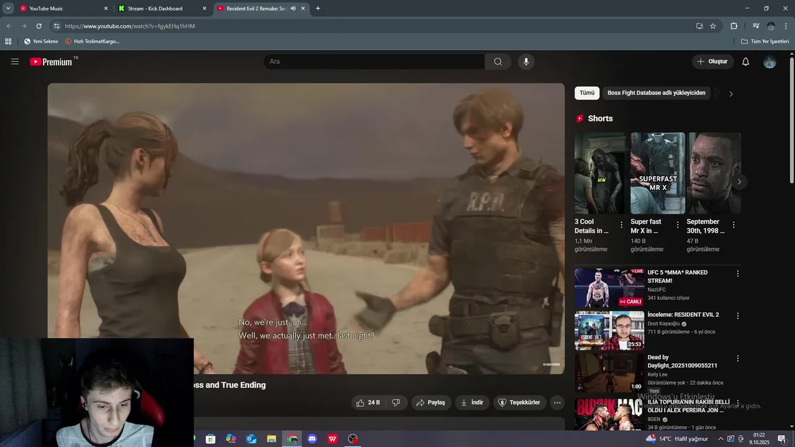Open Tüm Yer İşaretleri bookmarks folder
Screen dimensions: 795x447
tap(765, 41)
